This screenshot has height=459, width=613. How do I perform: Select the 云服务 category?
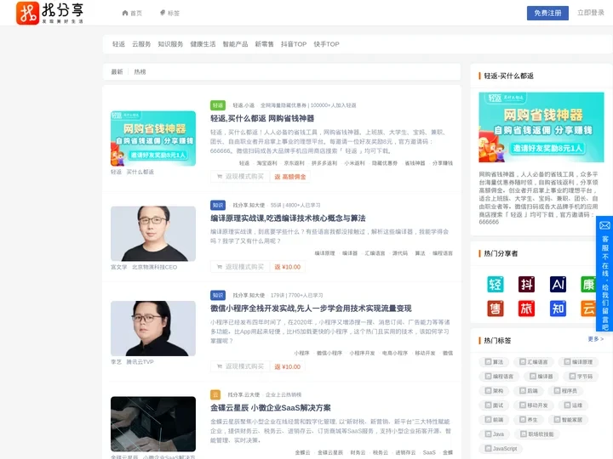[141, 44]
